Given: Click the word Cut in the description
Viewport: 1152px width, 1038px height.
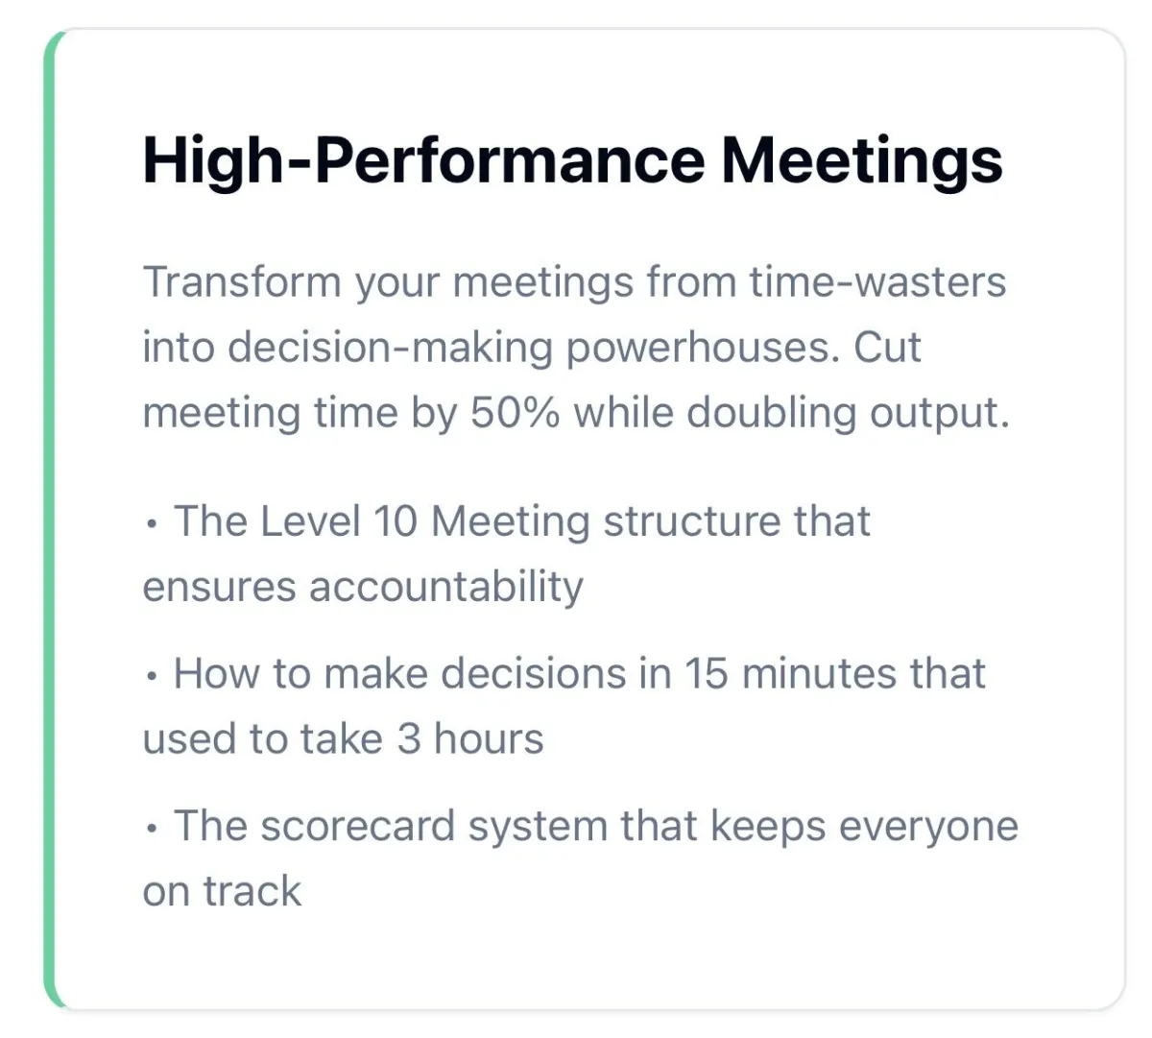Looking at the screenshot, I should click(887, 348).
